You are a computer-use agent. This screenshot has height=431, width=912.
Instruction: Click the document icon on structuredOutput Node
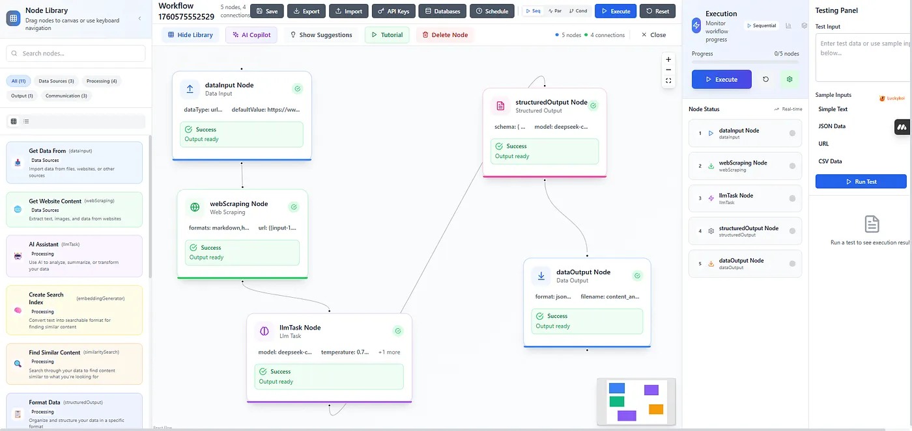tap(500, 105)
